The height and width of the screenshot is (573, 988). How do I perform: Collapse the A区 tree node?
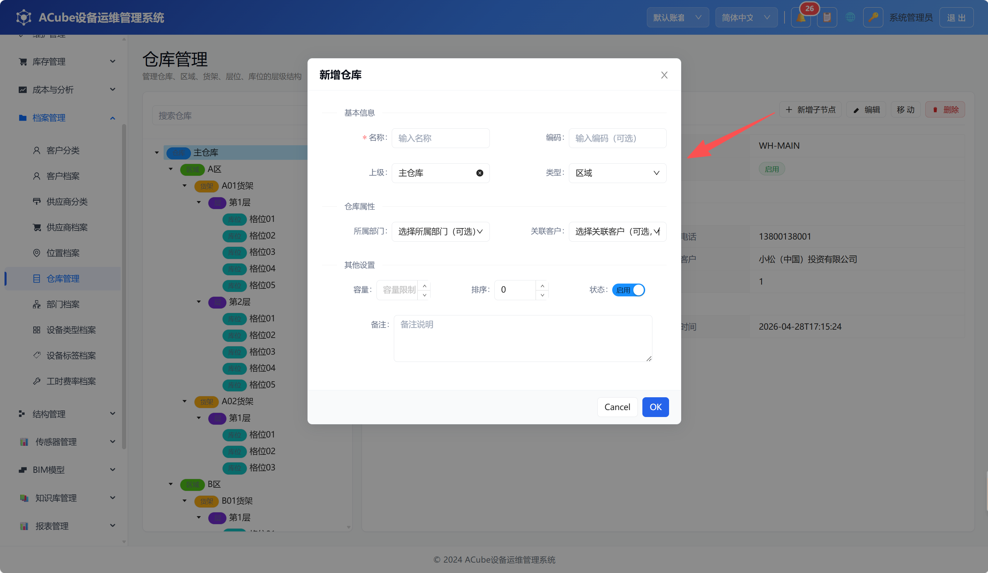point(171,169)
